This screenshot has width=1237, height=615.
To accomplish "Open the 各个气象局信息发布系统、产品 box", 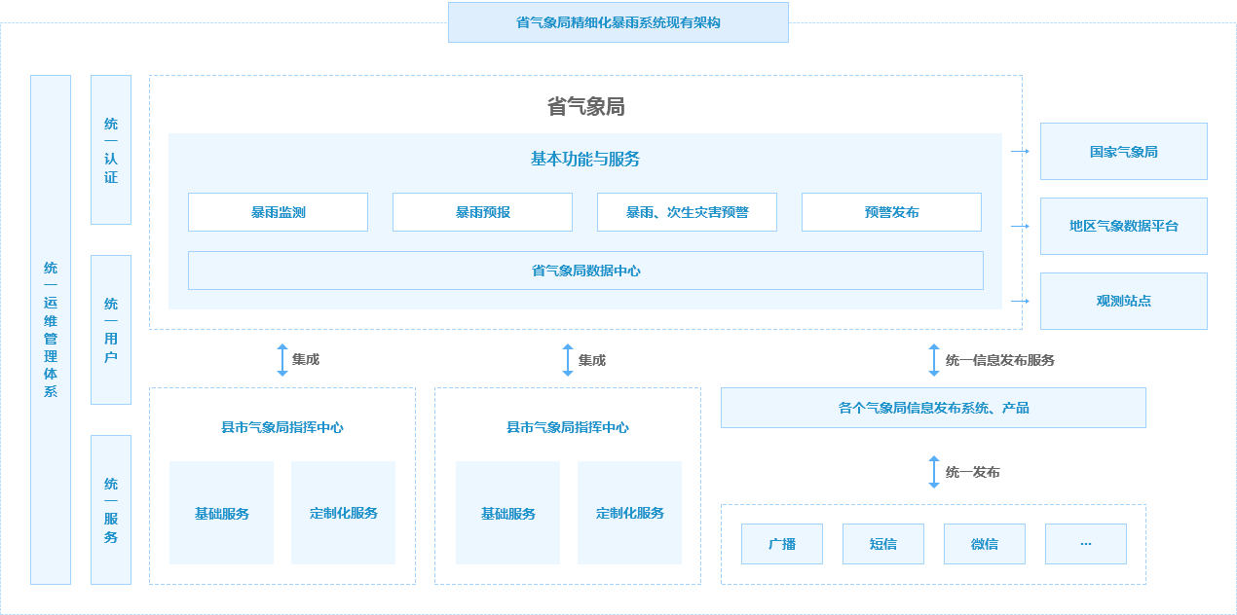I will coord(933,407).
